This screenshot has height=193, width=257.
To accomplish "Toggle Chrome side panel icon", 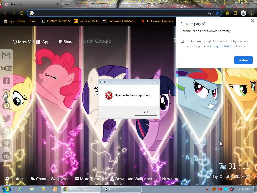I will 235,13.
